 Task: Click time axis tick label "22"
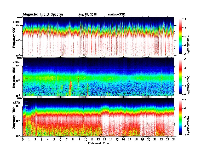pos(161,140)
